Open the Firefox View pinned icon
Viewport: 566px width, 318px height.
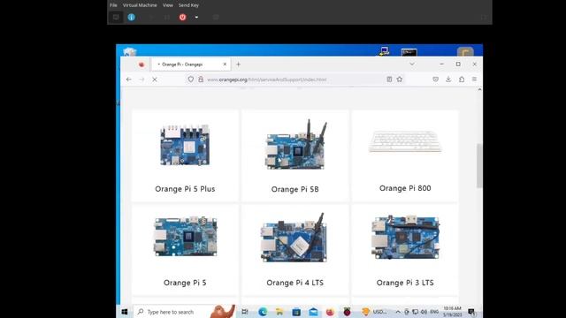(141, 64)
